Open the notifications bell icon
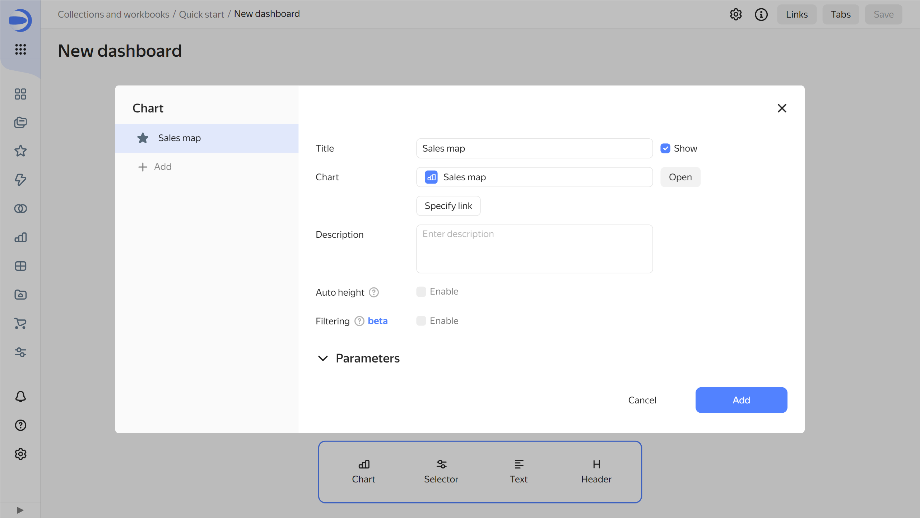Screen dimensions: 920x518 pos(20,396)
